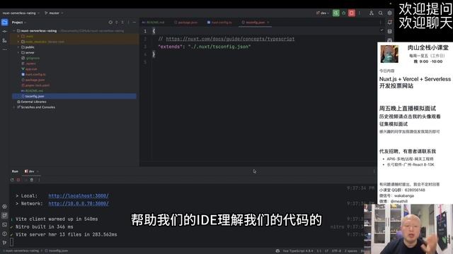Open the code with me user icon
The image size is (453, 254).
point(372,13)
